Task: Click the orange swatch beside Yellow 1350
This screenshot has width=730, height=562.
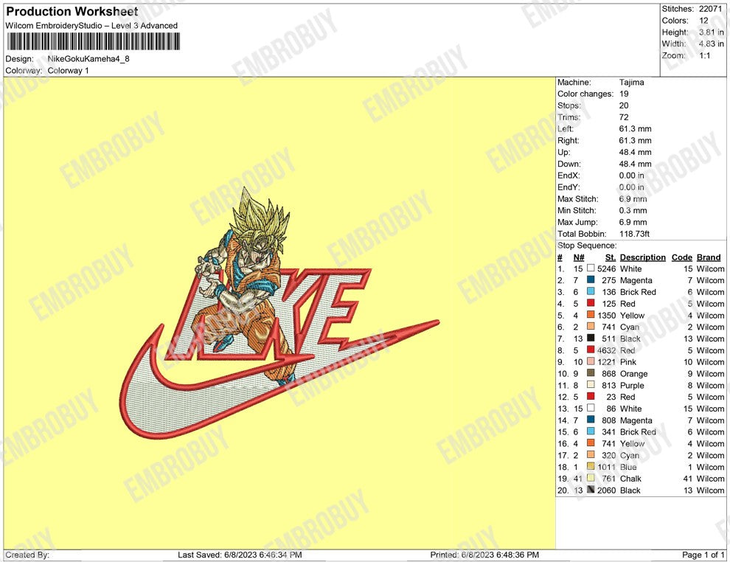Action: [x=591, y=315]
